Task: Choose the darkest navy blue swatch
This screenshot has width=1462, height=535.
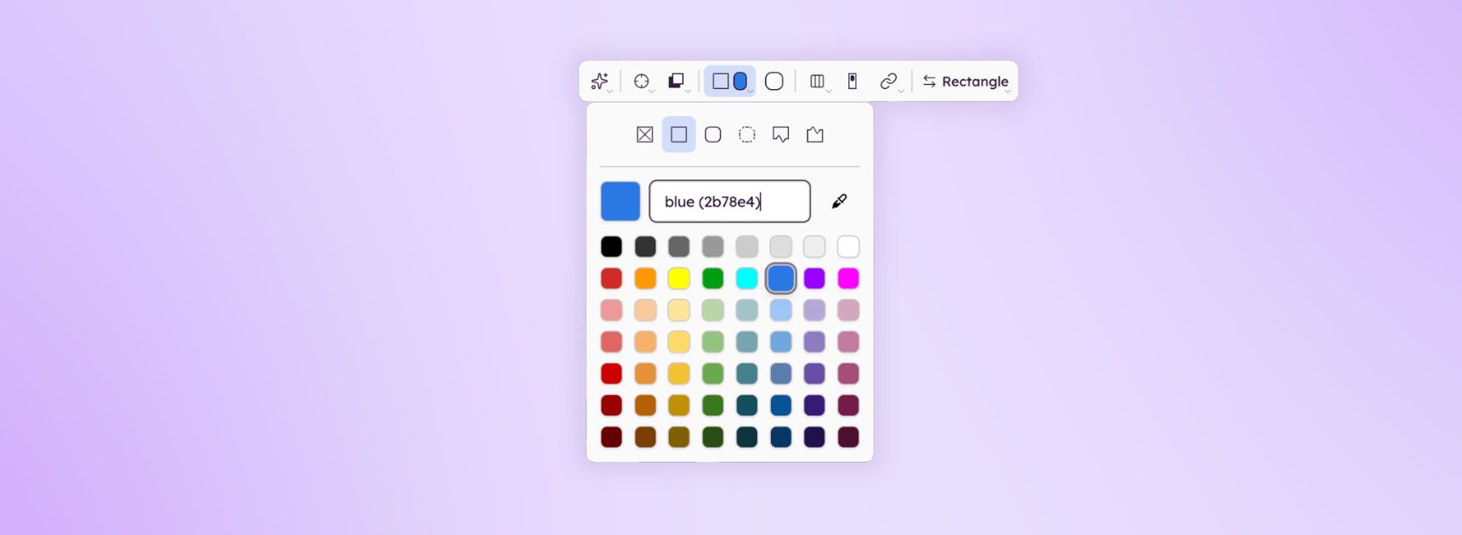Action: click(x=781, y=436)
